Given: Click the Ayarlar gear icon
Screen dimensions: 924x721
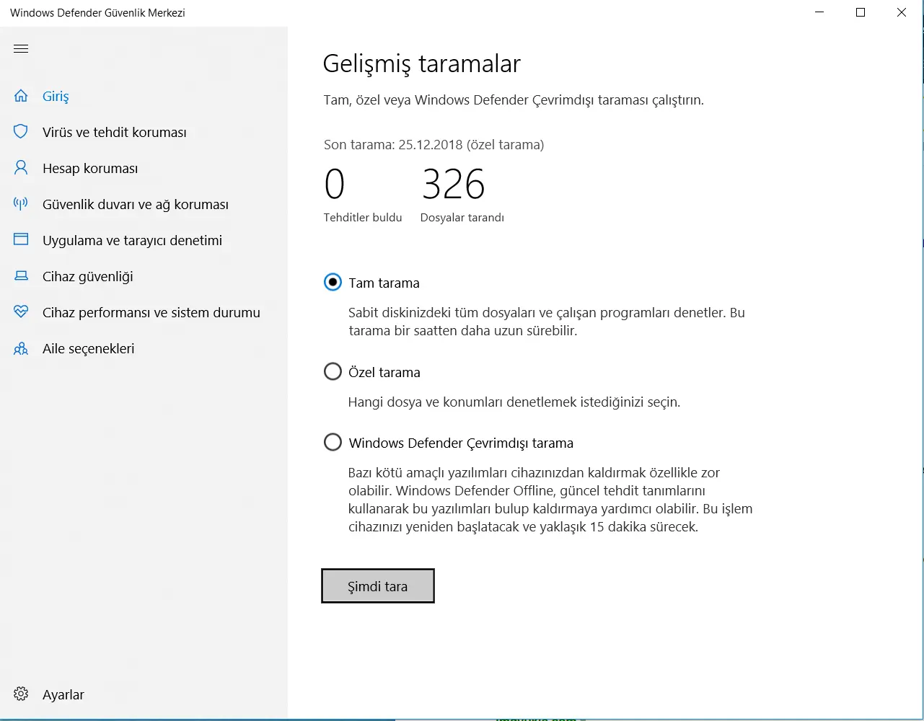Looking at the screenshot, I should [21, 694].
